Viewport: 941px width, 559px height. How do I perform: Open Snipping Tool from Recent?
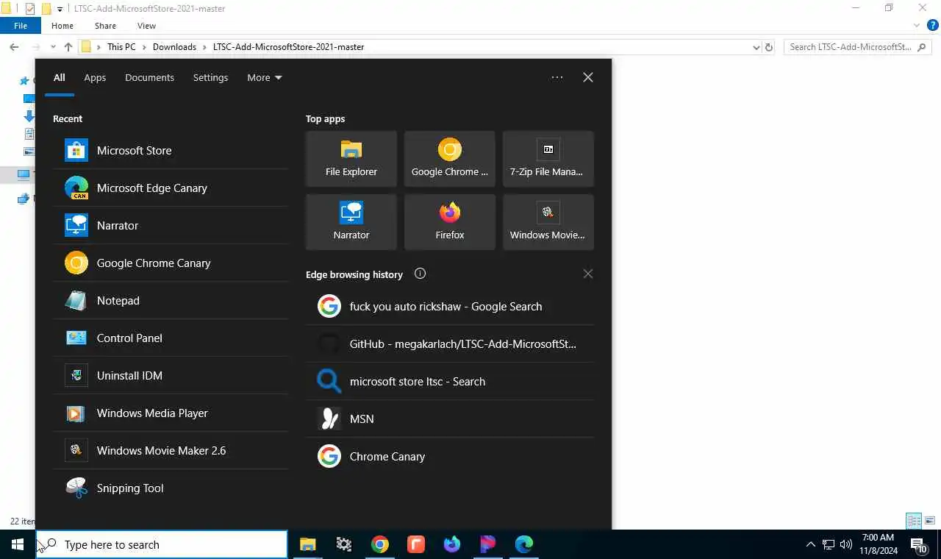pyautogui.click(x=171, y=488)
